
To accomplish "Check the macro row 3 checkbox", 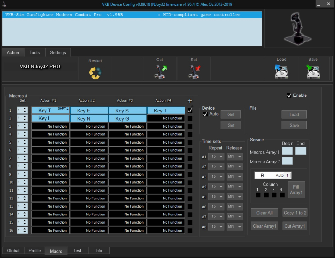I will (190, 127).
